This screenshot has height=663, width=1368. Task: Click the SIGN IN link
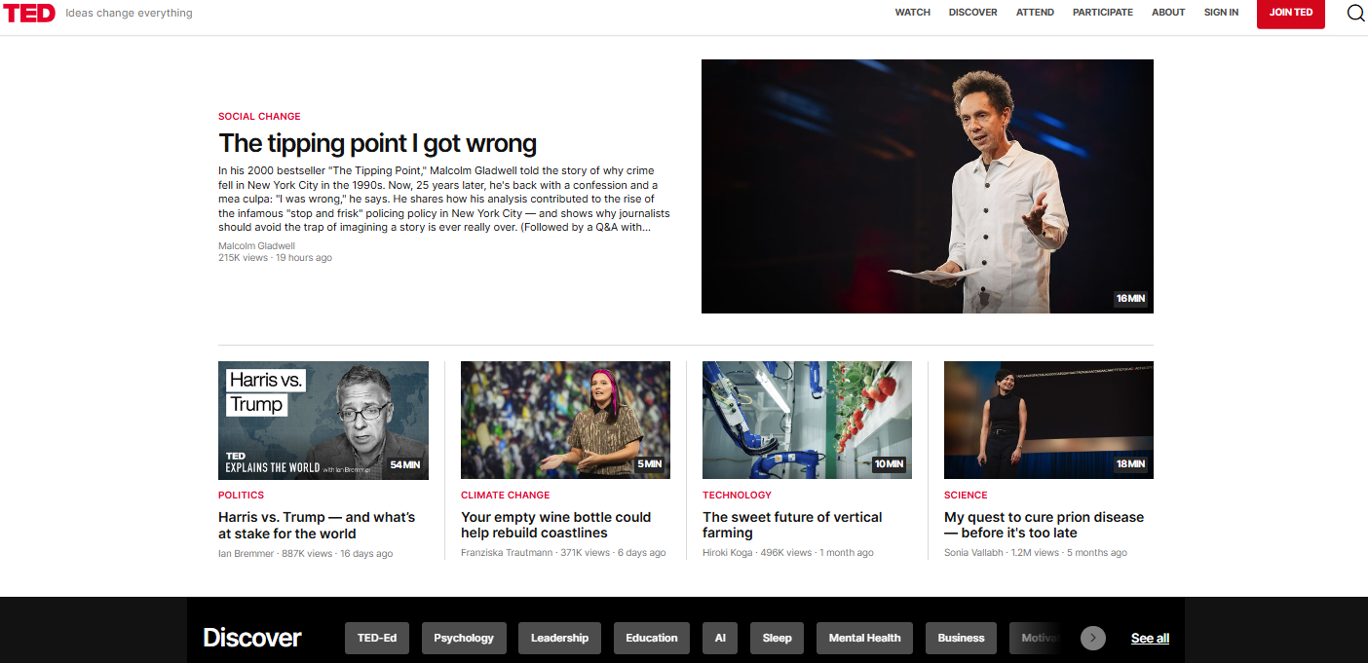pyautogui.click(x=1221, y=13)
